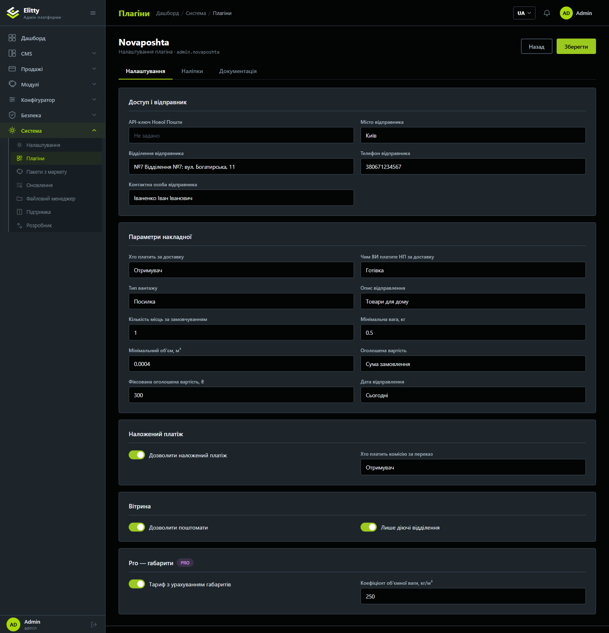This screenshot has height=633, width=609.
Task: Toggle Дозволити поштомати switch
Action: tap(137, 527)
